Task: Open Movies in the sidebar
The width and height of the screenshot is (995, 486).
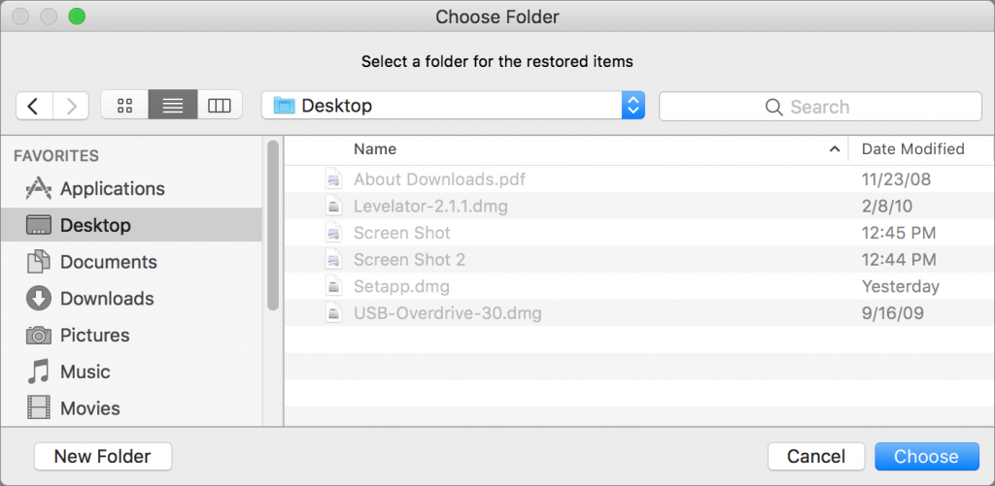Action: click(131, 408)
